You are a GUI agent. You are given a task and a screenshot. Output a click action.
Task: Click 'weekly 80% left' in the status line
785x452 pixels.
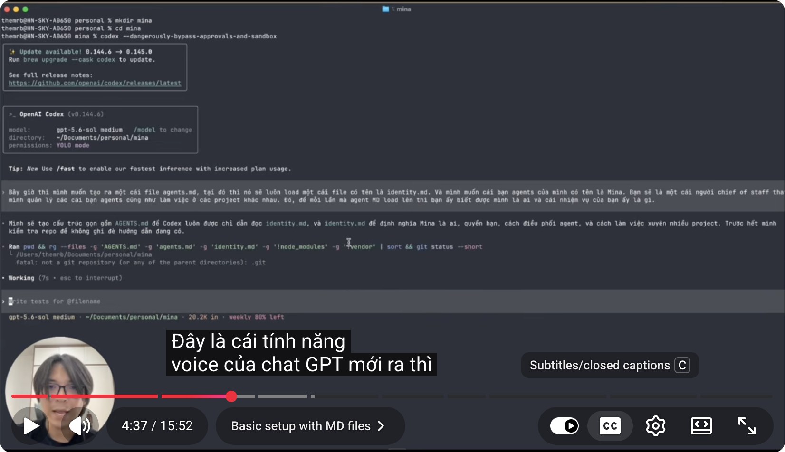pos(257,317)
